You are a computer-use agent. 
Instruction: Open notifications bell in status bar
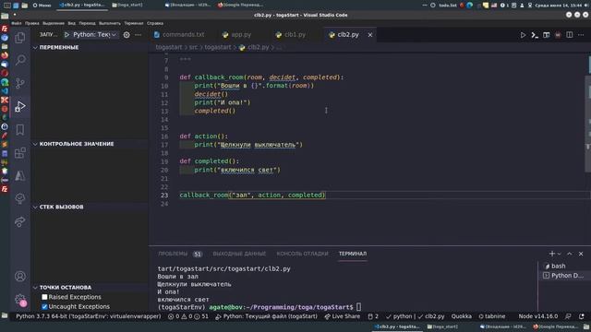click(x=582, y=316)
